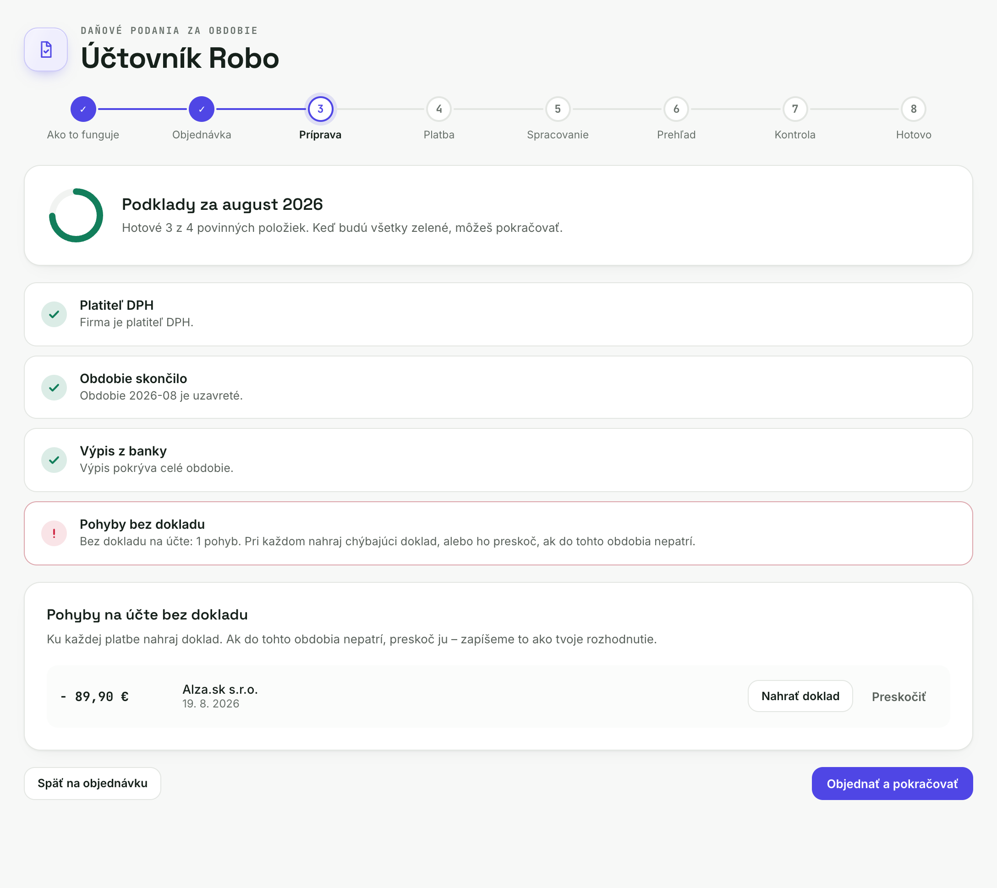Click text Obdobie 2026-08 je uzavreté.
This screenshot has width=997, height=888.
[x=161, y=396]
